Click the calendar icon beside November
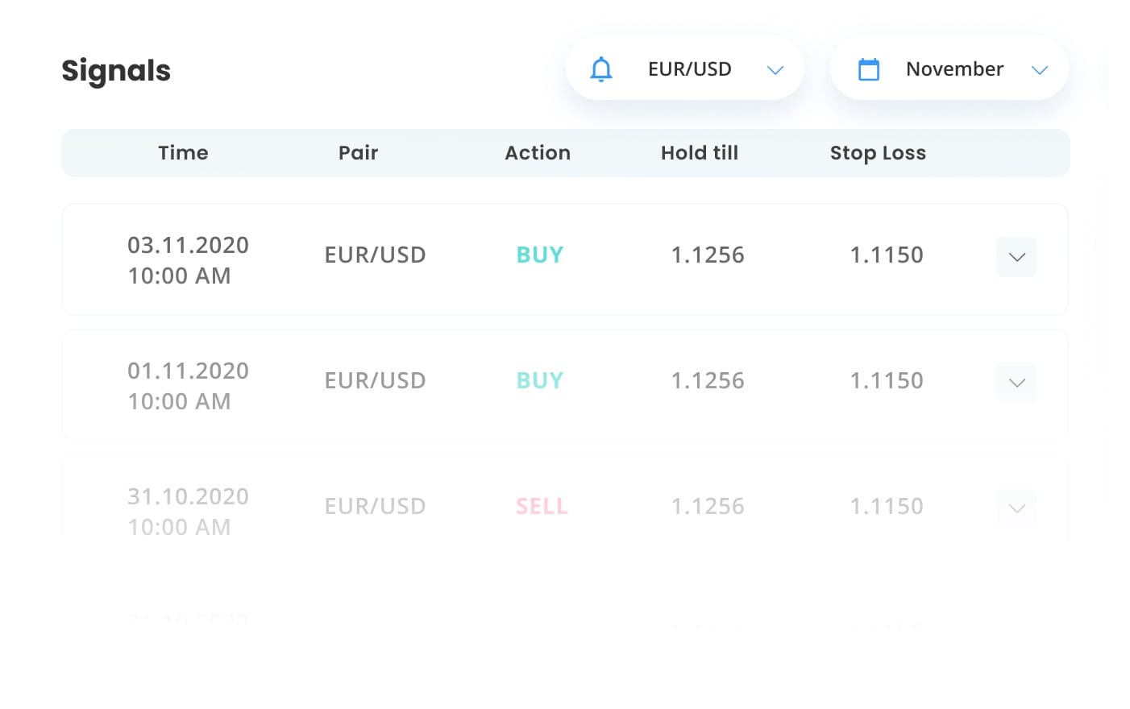Screen dimensions: 1130x709 [x=869, y=69]
